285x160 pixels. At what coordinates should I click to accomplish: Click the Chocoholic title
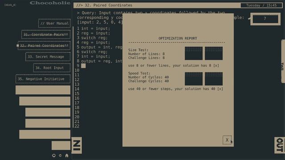point(50,3)
